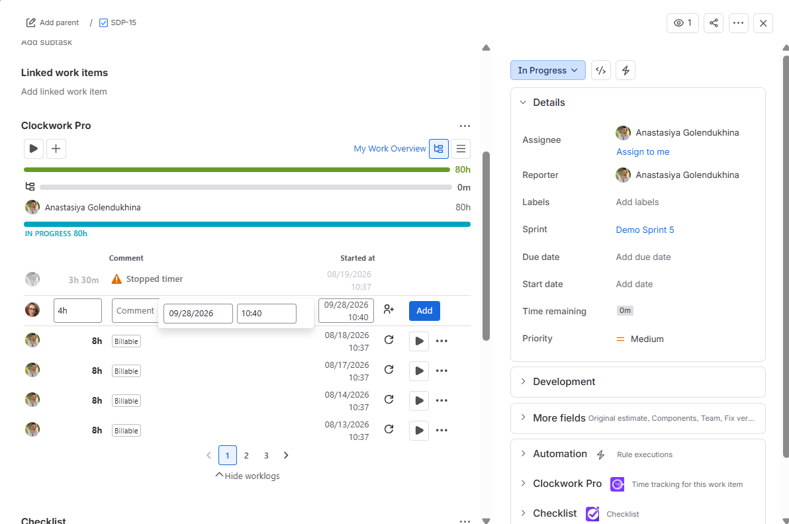Go to worklog page 3
789x524 pixels.
point(266,456)
